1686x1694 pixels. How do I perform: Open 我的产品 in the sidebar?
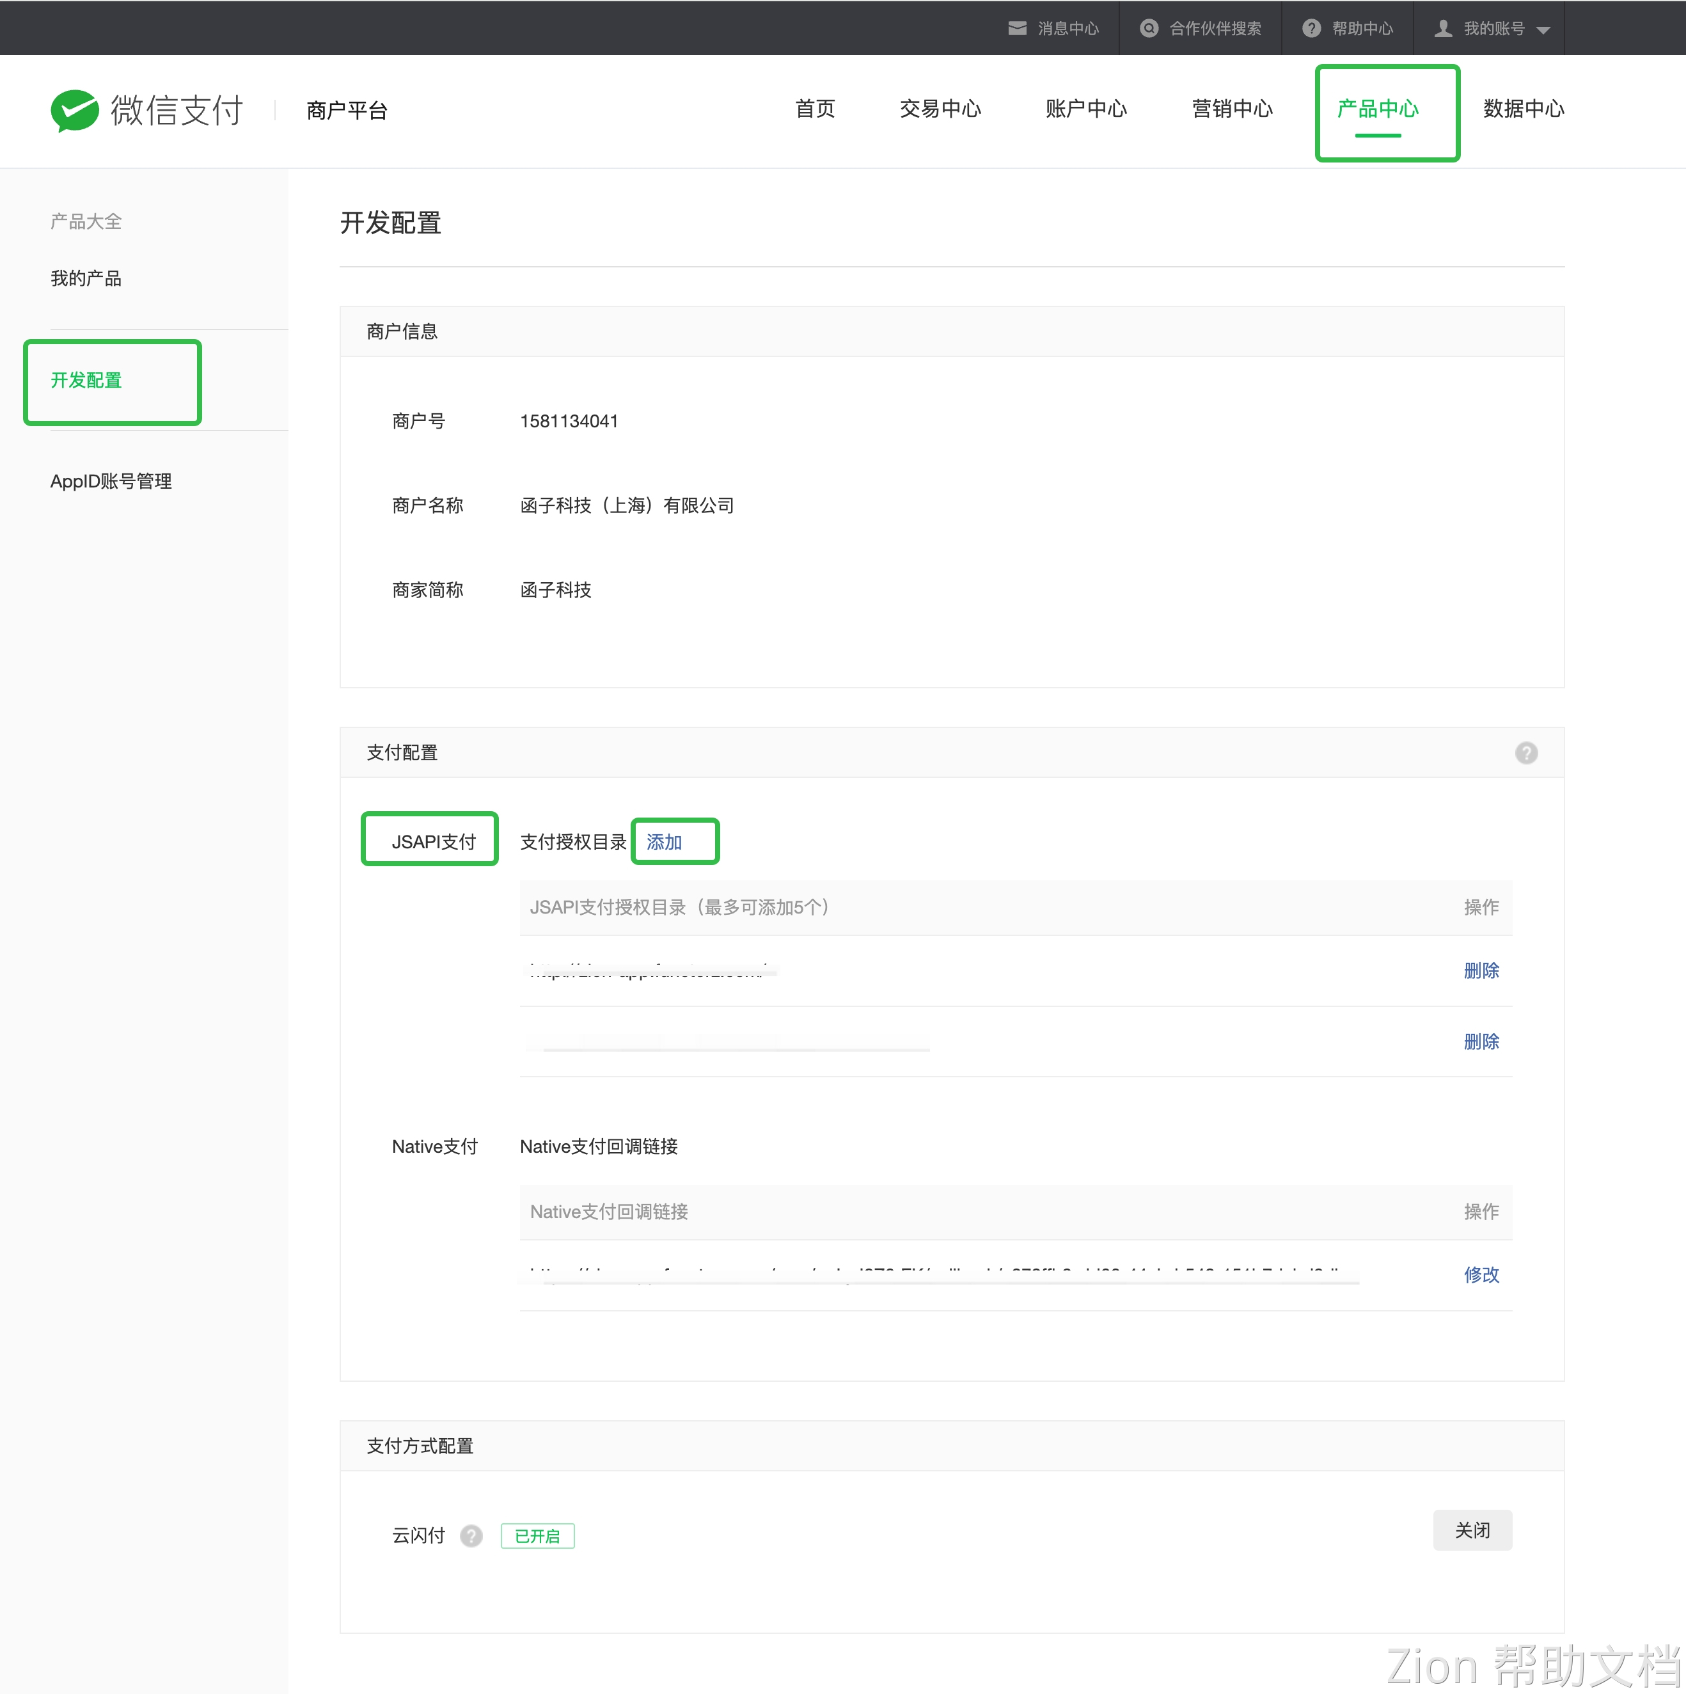pyautogui.click(x=86, y=278)
